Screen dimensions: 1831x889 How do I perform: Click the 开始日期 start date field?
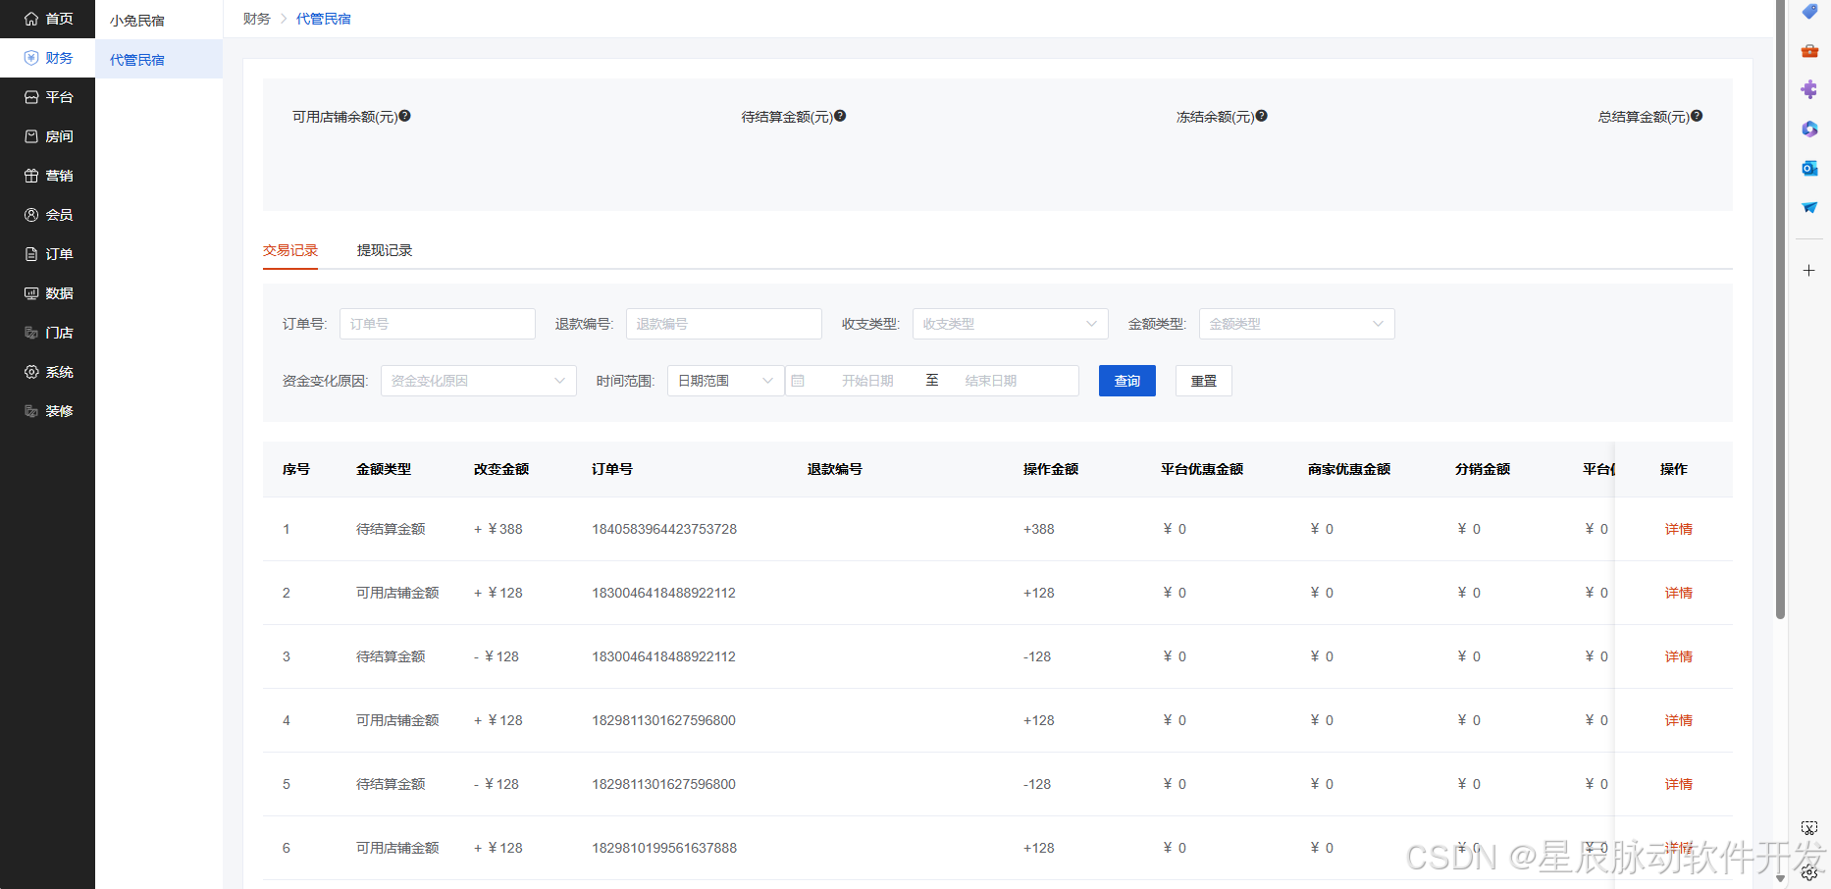[x=867, y=381]
